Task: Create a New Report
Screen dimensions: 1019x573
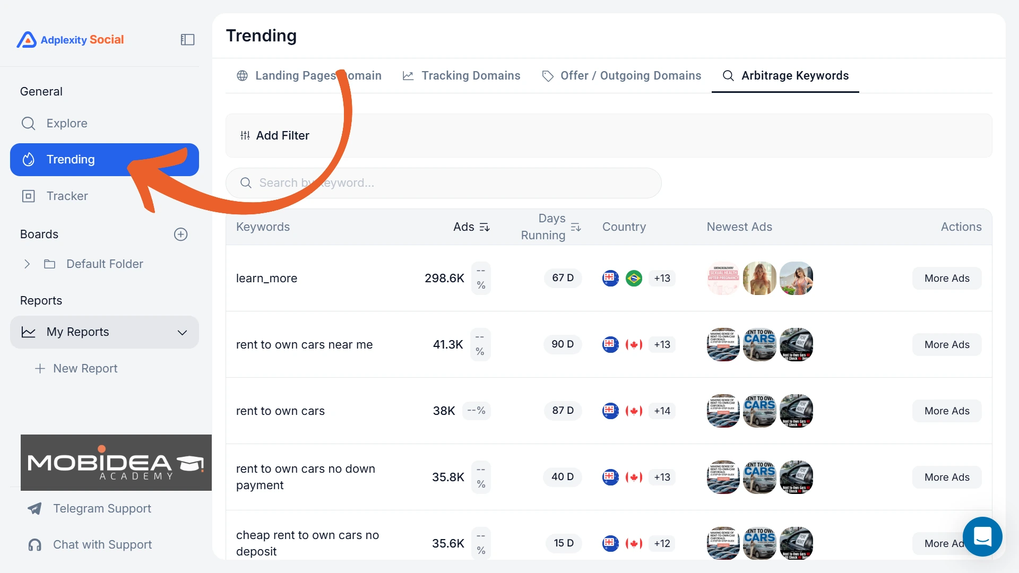Action: (76, 368)
